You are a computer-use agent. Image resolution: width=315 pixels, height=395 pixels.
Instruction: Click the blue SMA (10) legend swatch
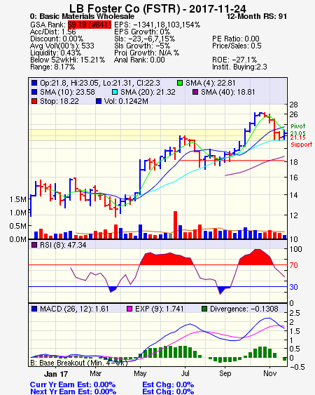point(34,92)
